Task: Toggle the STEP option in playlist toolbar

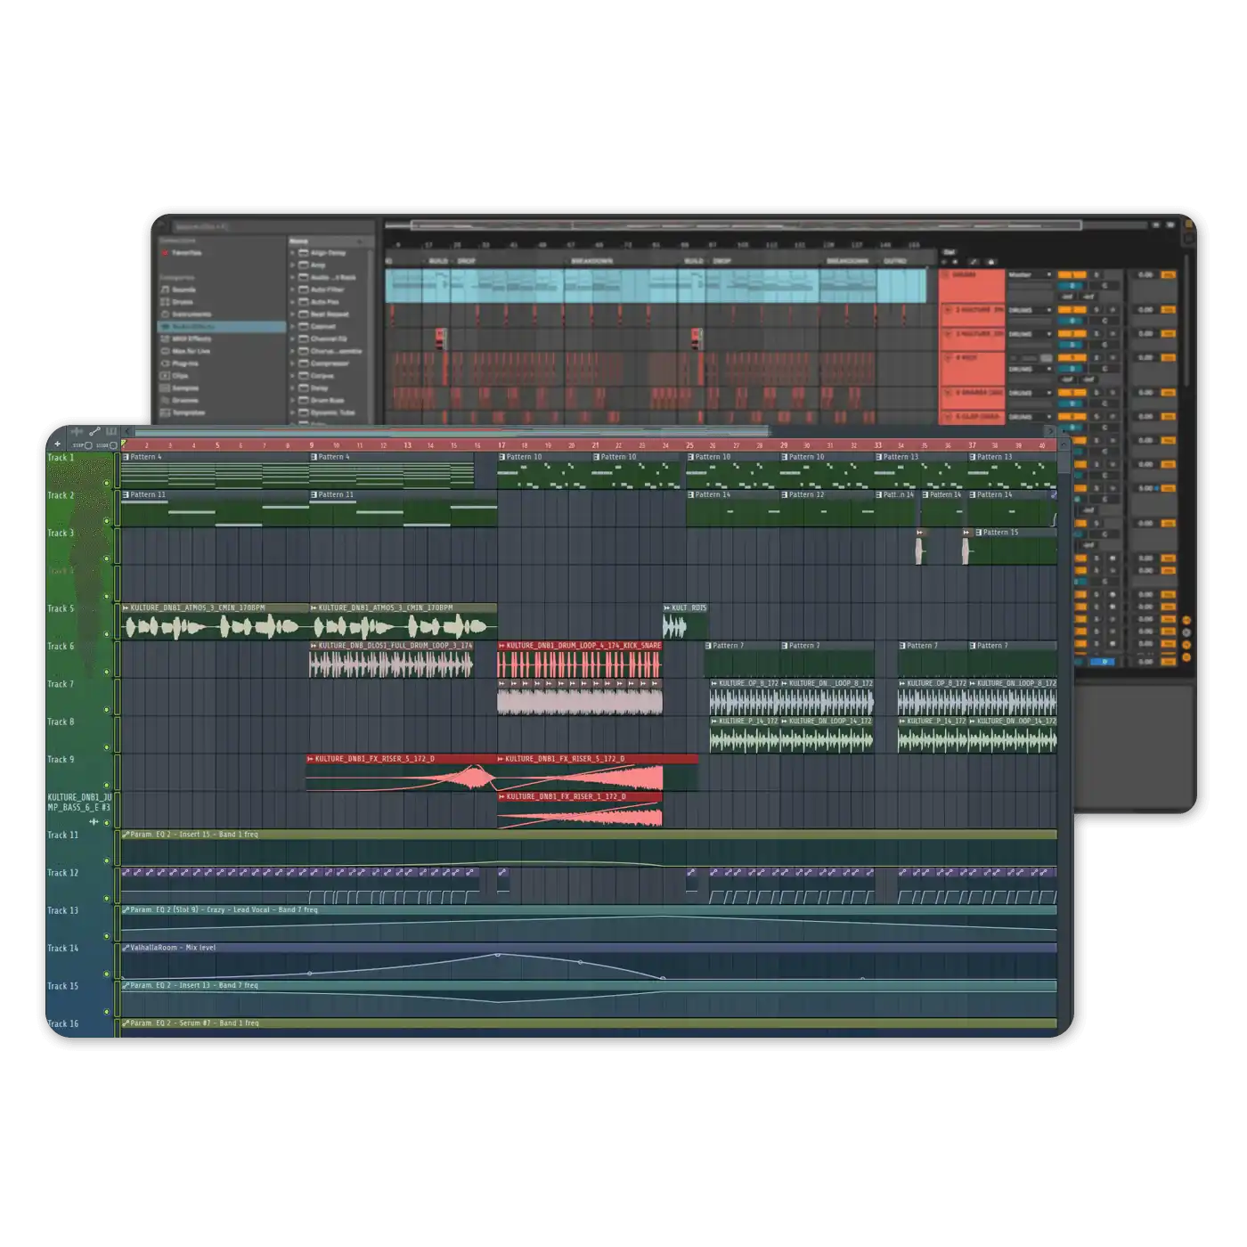Action: (x=89, y=445)
